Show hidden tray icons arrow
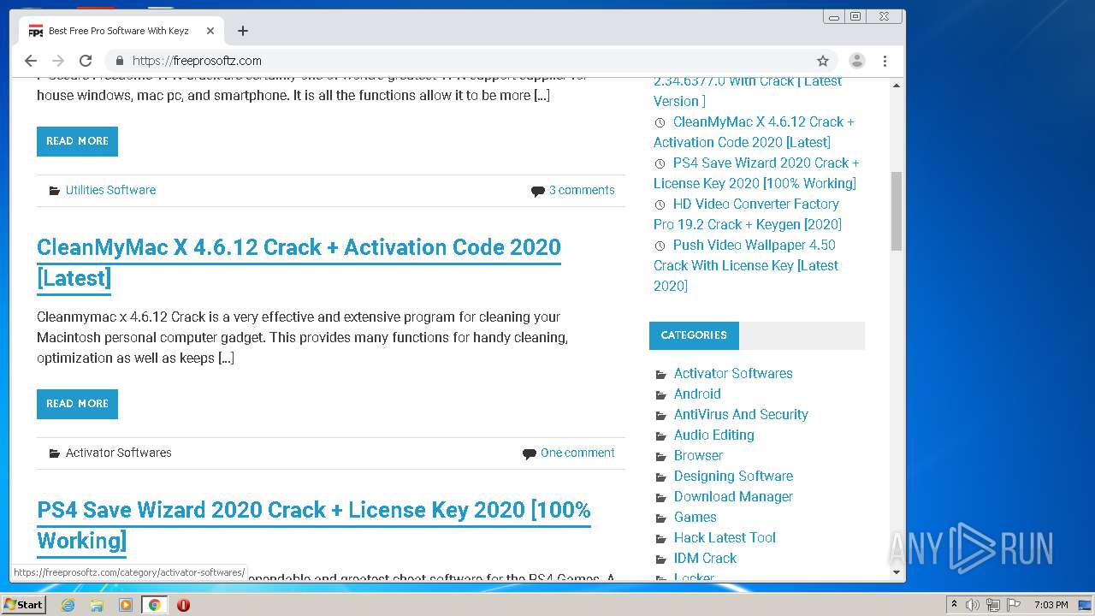This screenshot has height=616, width=1095. tap(954, 605)
